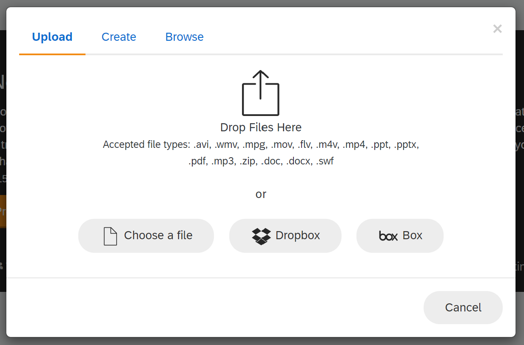The width and height of the screenshot is (524, 345).
Task: Switch to the Upload tab
Action: pos(52,37)
